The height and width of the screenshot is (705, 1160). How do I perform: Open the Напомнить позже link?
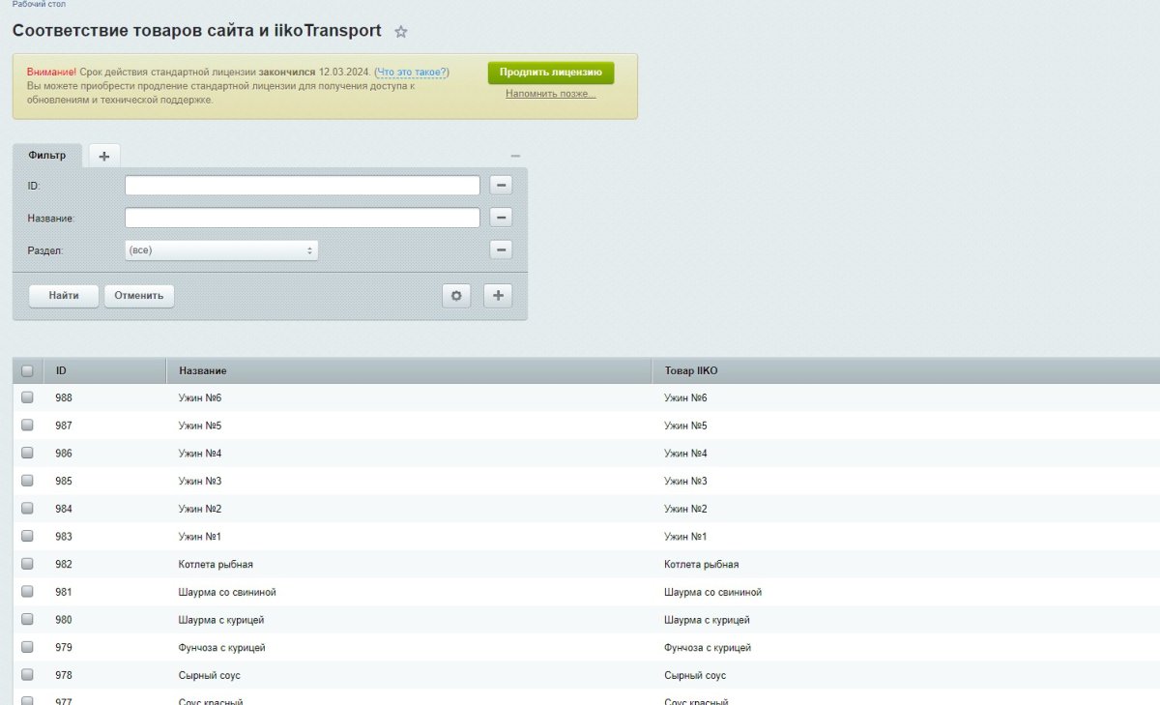[549, 94]
